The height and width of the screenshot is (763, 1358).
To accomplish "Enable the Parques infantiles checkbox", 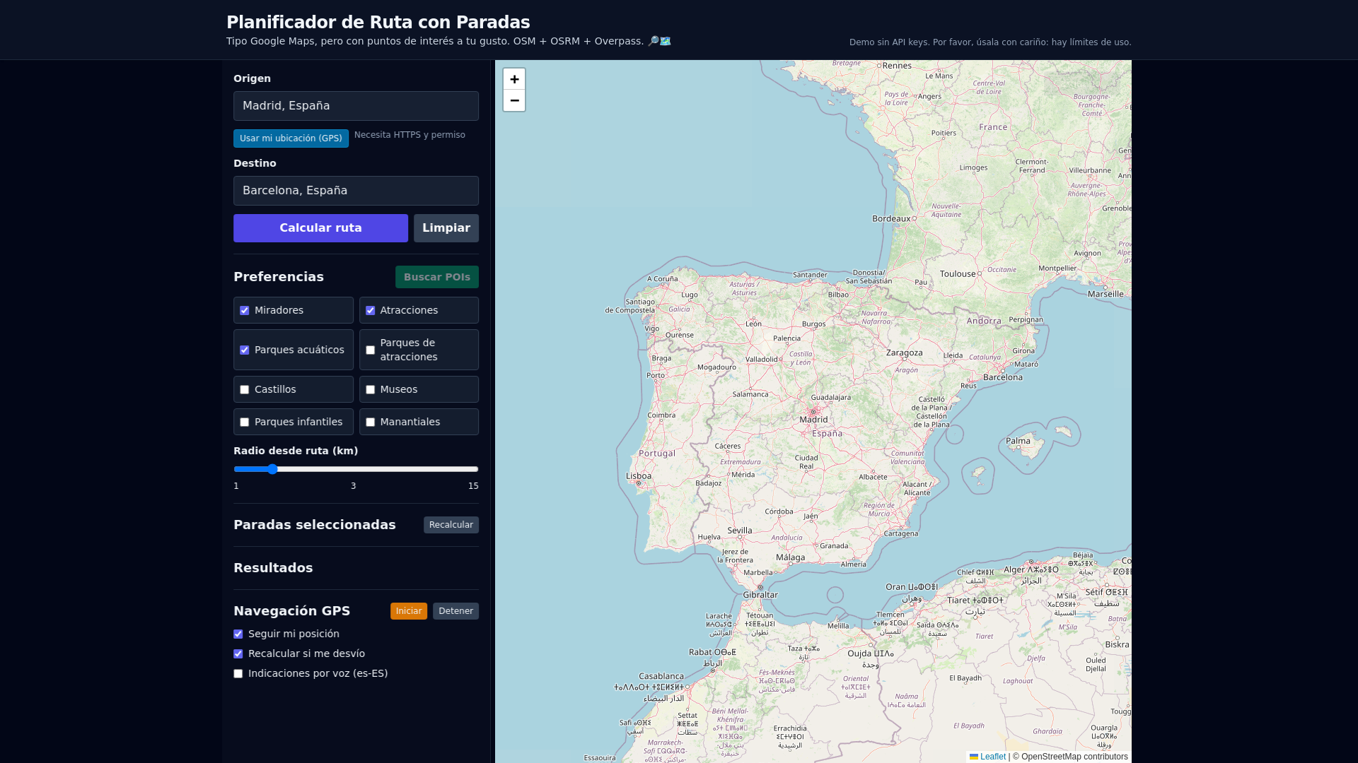I will pos(245,422).
